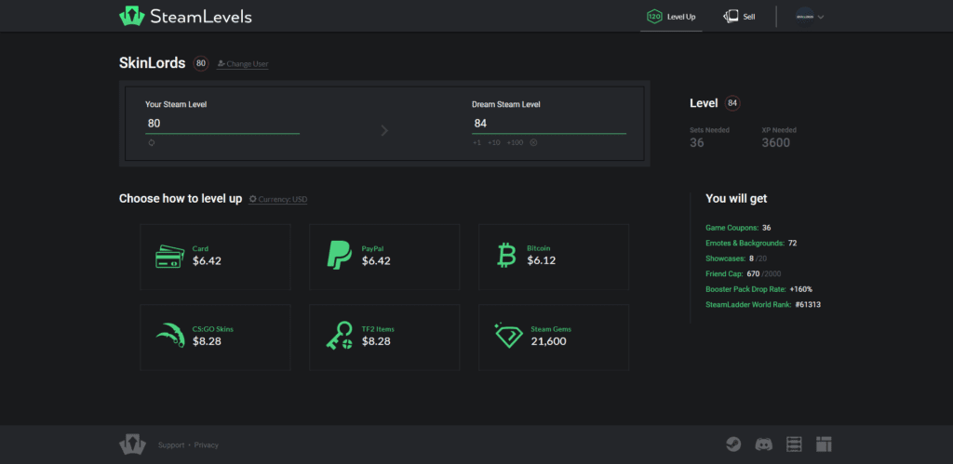Click the footer grid-layout icon

pos(824,444)
